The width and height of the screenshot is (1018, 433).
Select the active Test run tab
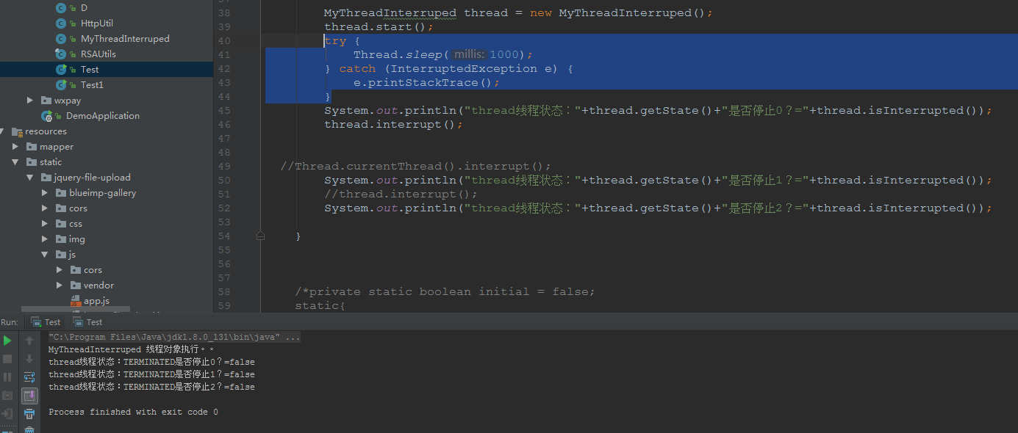click(x=46, y=321)
